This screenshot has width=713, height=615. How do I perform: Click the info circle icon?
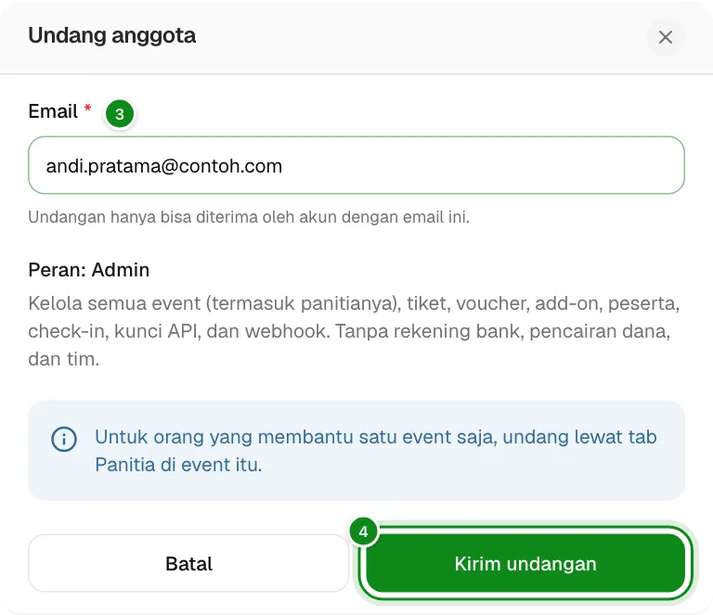64,440
